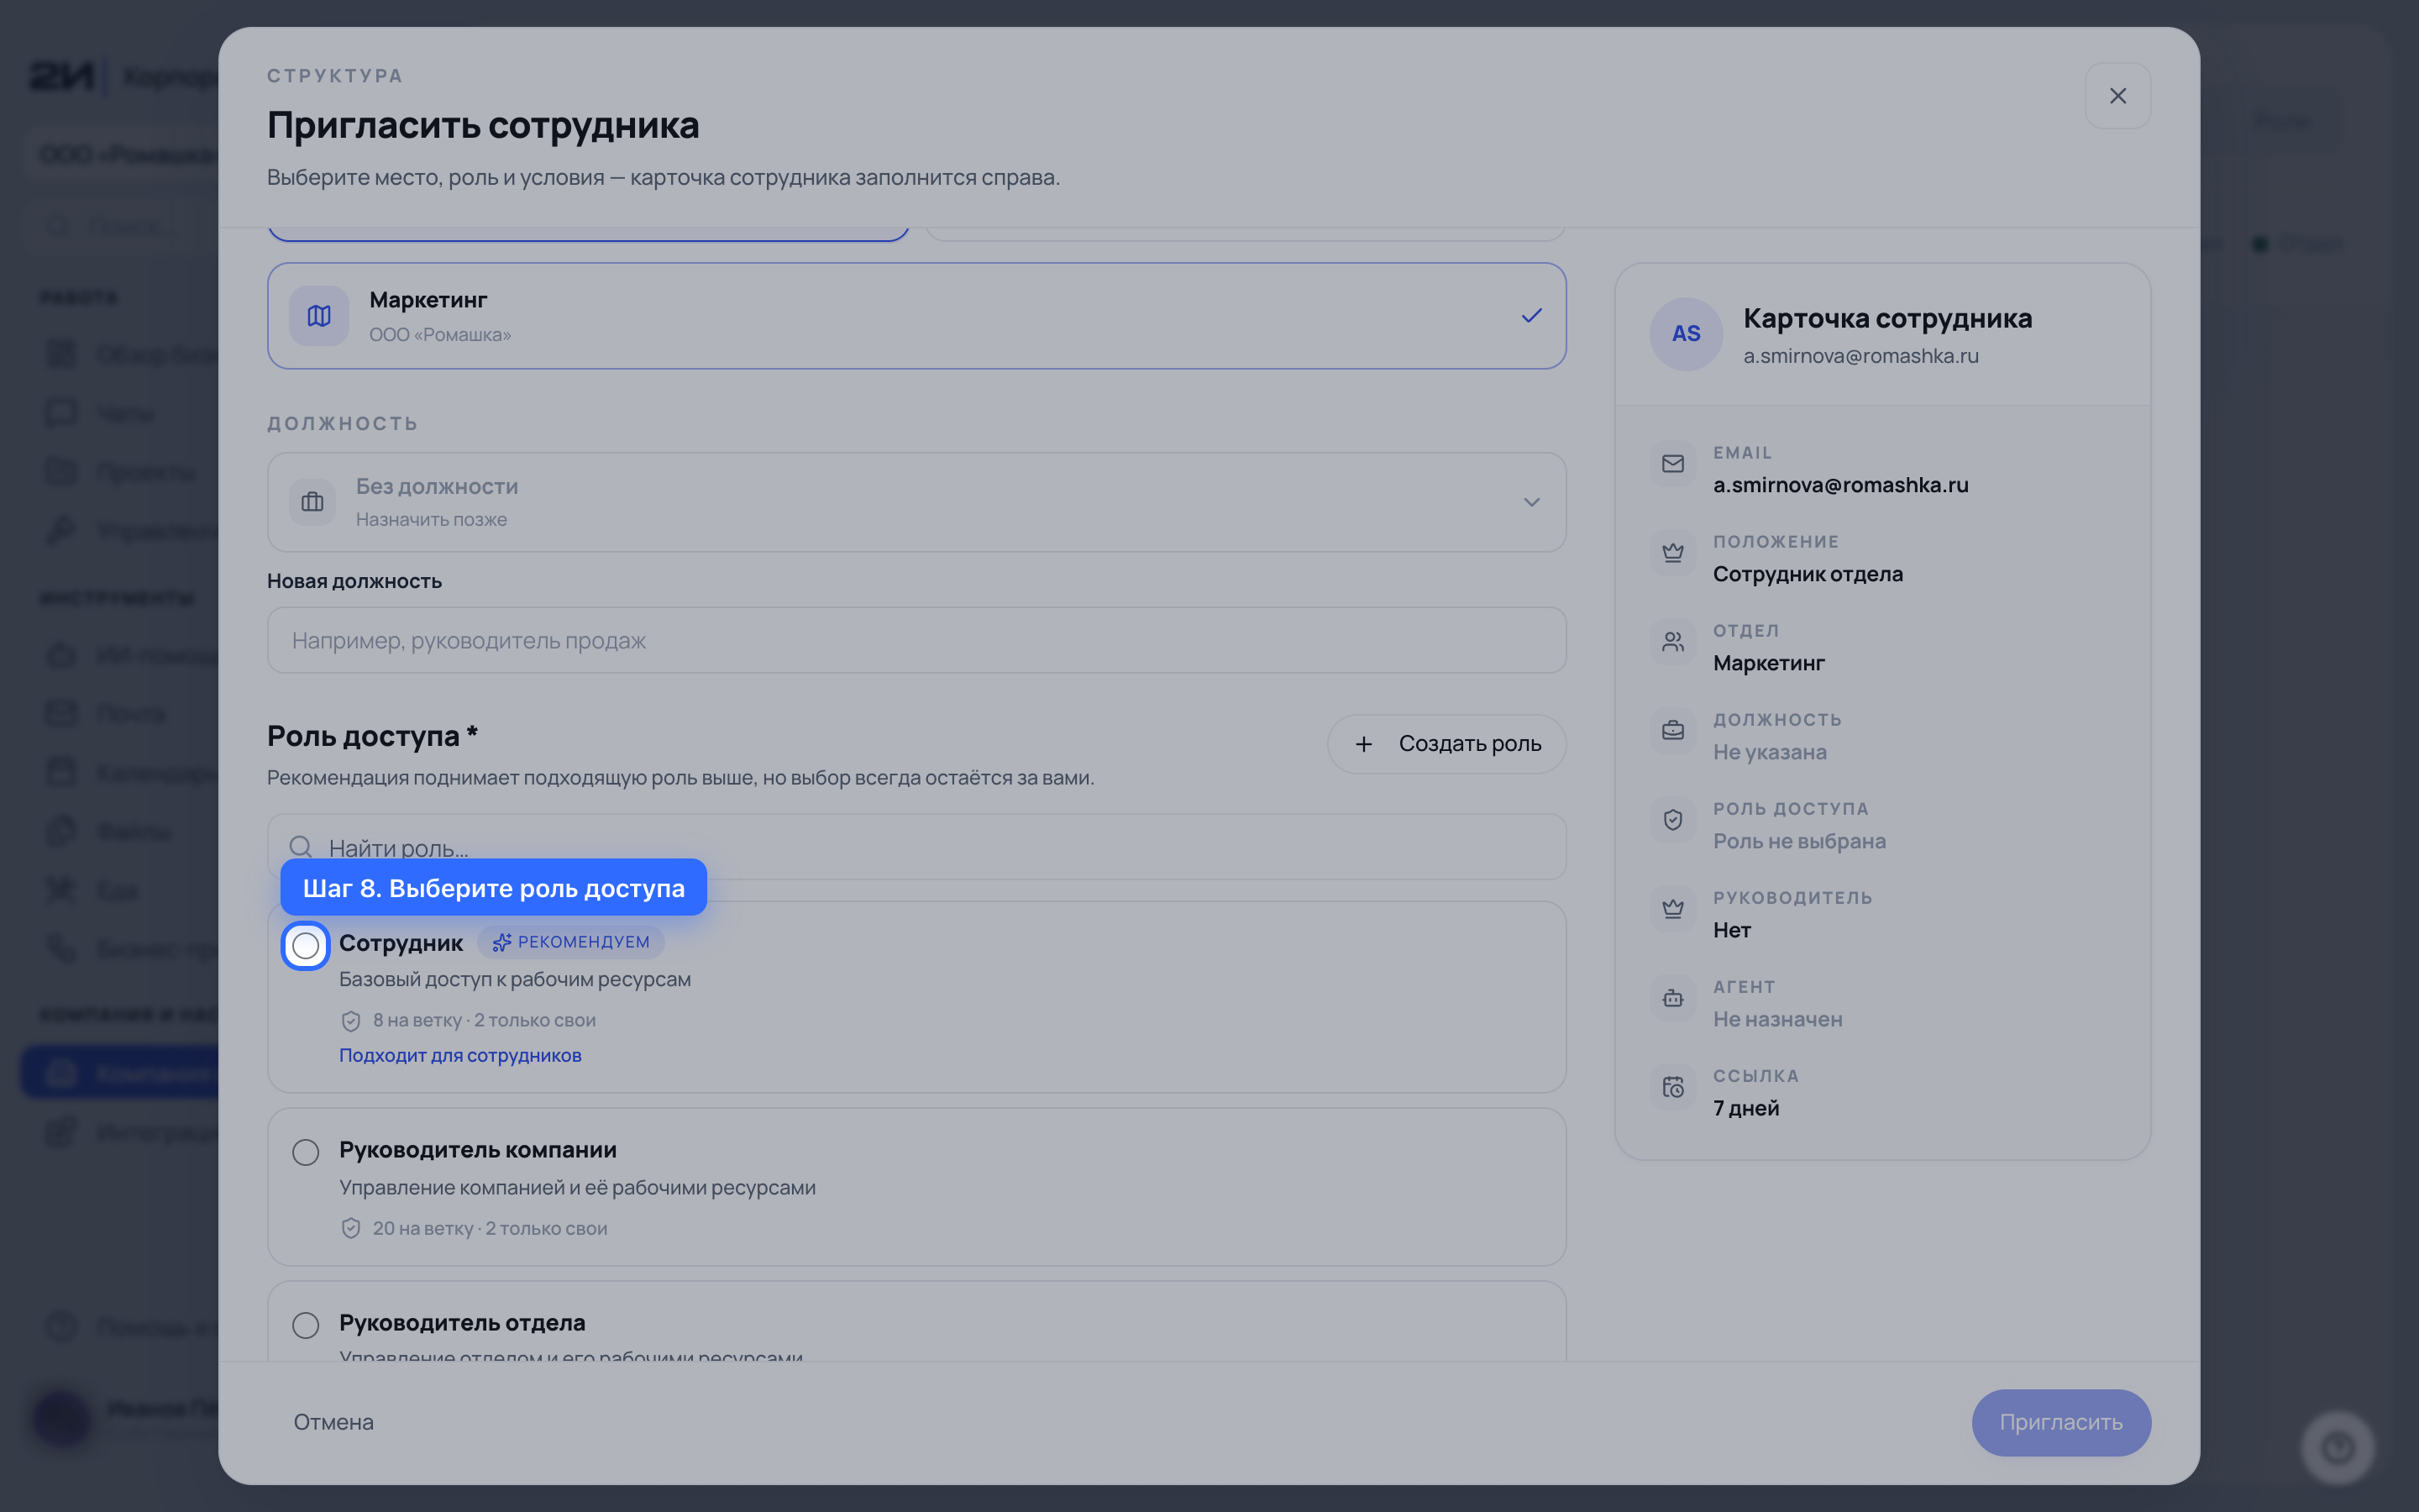Viewport: 2419px width, 1512px height.
Task: Click the Сотрудник отдела value in card
Action: pos(1808,574)
